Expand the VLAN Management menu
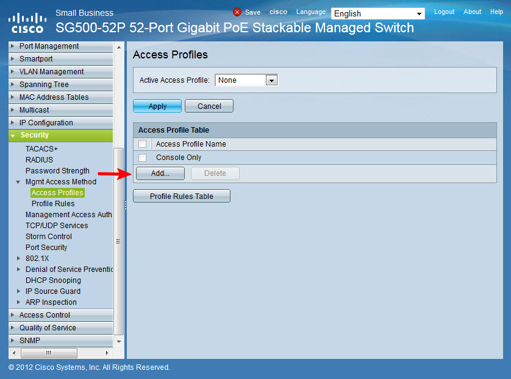This screenshot has width=511, height=379. (60, 72)
